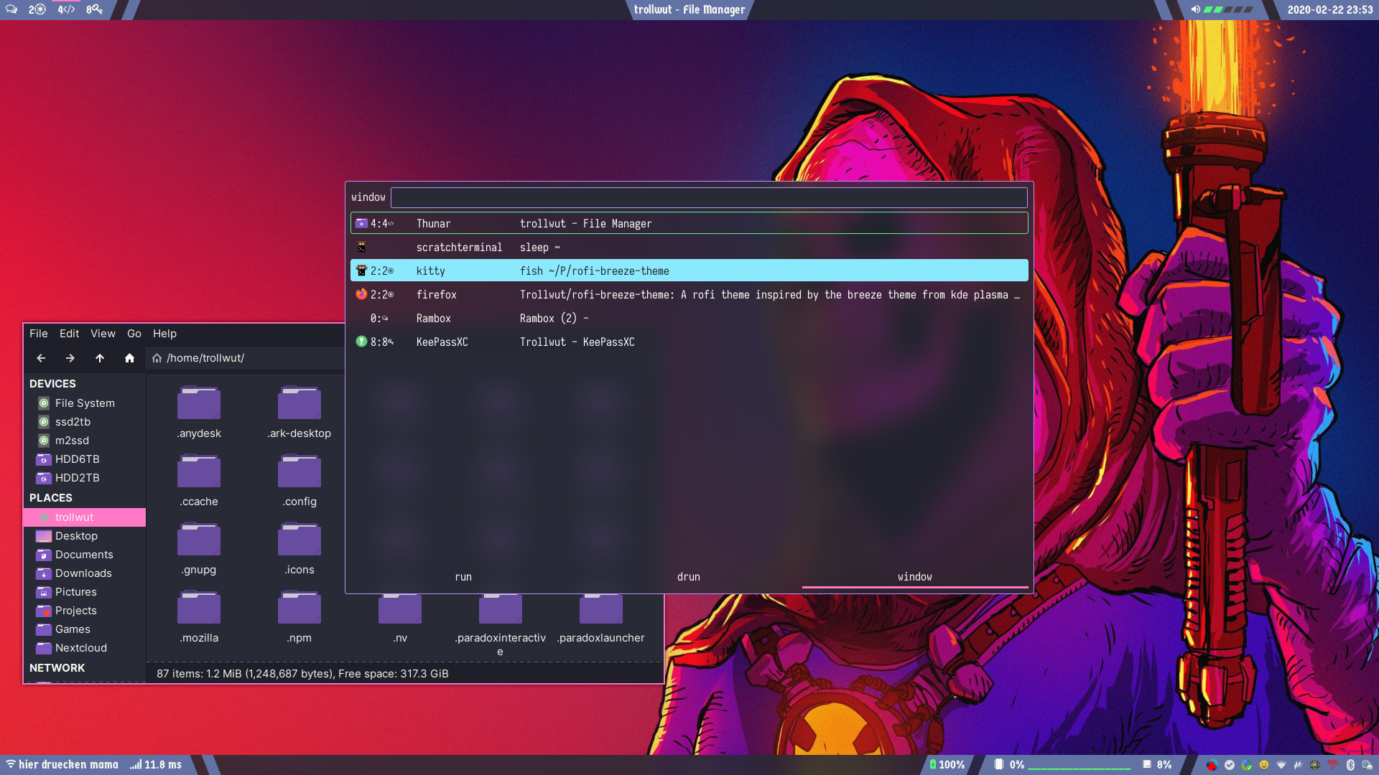Switch to the drun tab
This screenshot has height=775, width=1379.
(x=688, y=577)
